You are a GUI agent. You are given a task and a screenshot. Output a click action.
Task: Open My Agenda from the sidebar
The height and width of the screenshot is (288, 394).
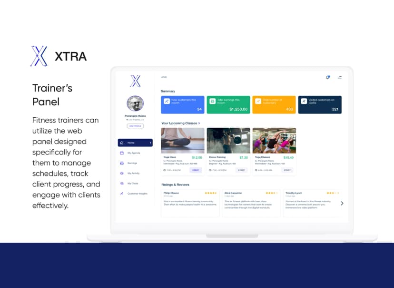point(133,153)
